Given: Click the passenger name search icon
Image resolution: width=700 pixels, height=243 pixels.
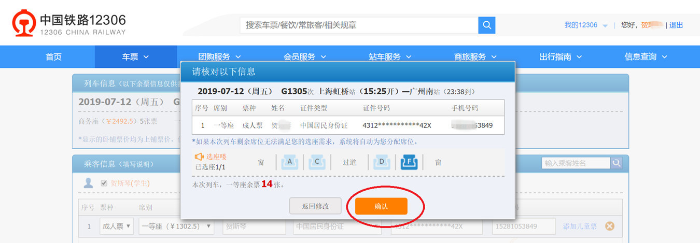Looking at the screenshot, I should pyautogui.click(x=616, y=163).
